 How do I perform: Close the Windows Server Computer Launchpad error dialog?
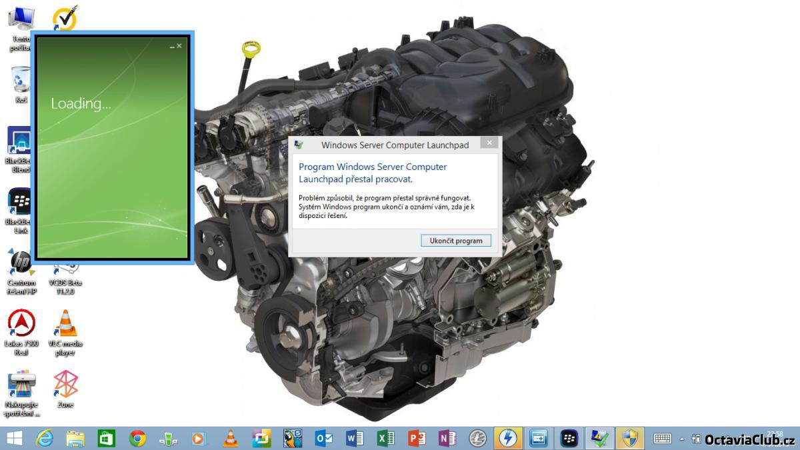tap(489, 143)
